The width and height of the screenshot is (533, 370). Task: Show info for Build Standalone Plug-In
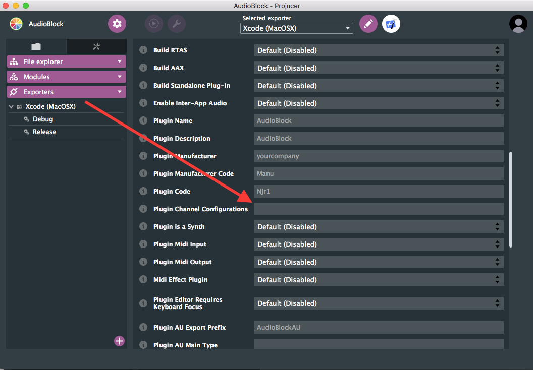pyautogui.click(x=143, y=85)
